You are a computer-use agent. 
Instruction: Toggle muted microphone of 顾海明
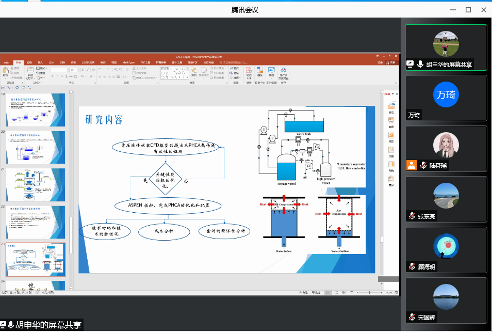tap(412, 267)
